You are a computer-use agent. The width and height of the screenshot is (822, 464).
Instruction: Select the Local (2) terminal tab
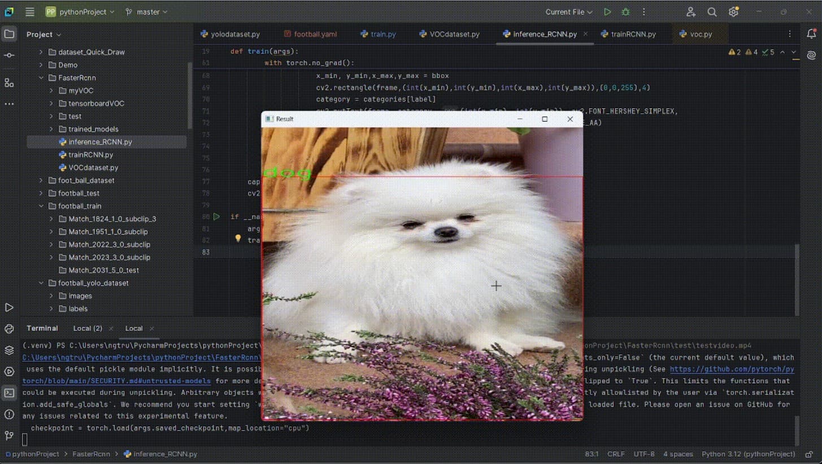click(x=88, y=328)
